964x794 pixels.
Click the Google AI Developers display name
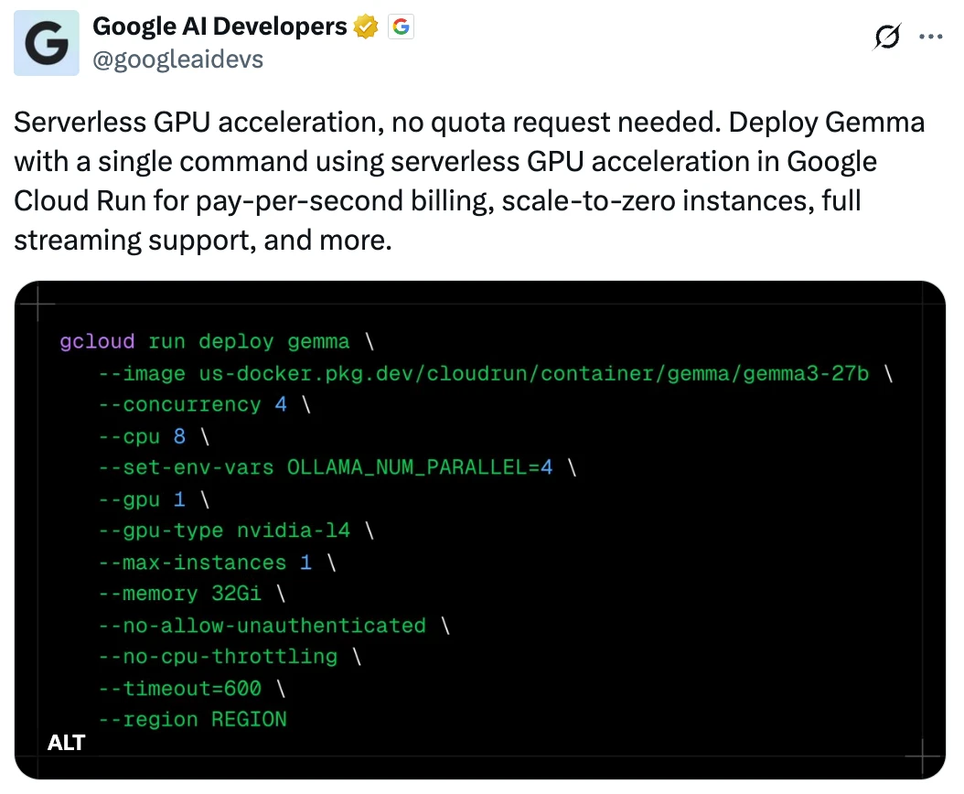pos(220,27)
